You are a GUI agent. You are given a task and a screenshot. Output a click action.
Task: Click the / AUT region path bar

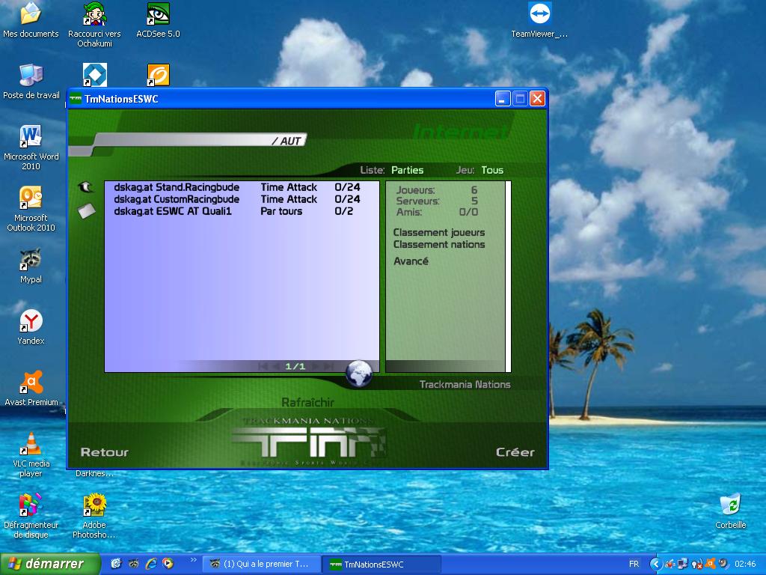pyautogui.click(x=200, y=141)
